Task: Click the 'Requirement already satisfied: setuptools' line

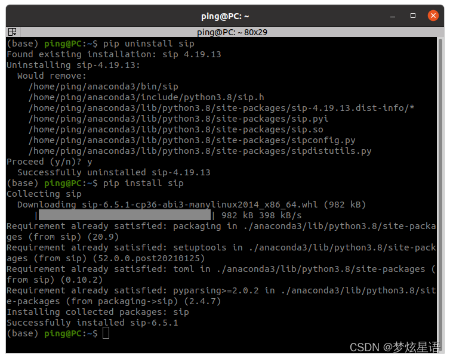Action: click(x=221, y=247)
